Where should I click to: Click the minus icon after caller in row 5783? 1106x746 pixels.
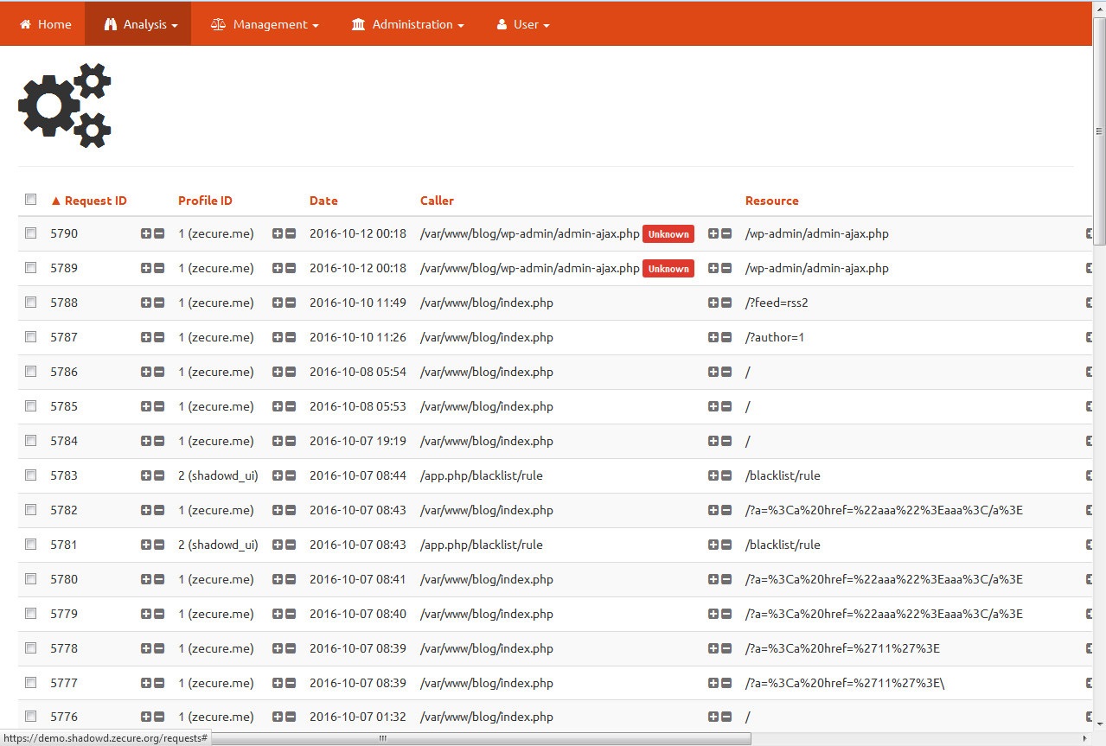click(x=726, y=475)
